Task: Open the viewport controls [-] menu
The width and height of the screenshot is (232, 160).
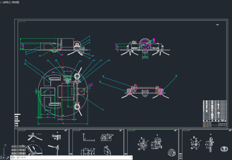Action: click(x=1, y=2)
